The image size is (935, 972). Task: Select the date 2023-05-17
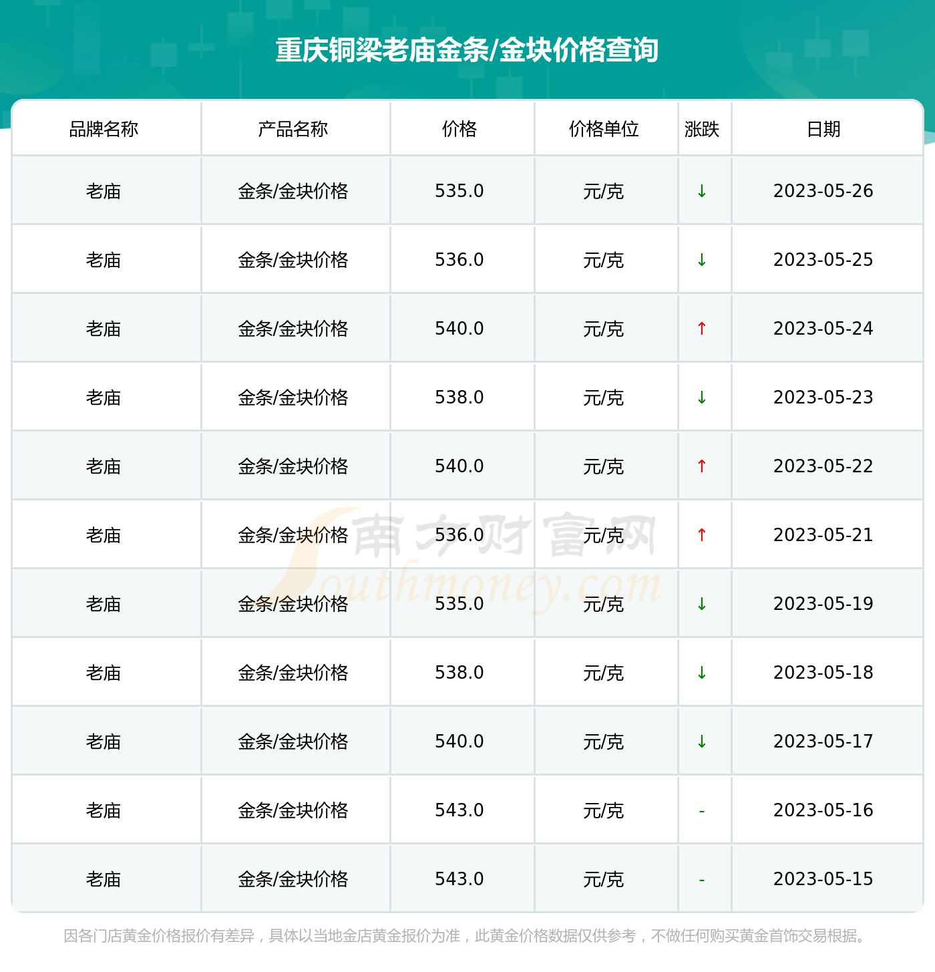(823, 742)
